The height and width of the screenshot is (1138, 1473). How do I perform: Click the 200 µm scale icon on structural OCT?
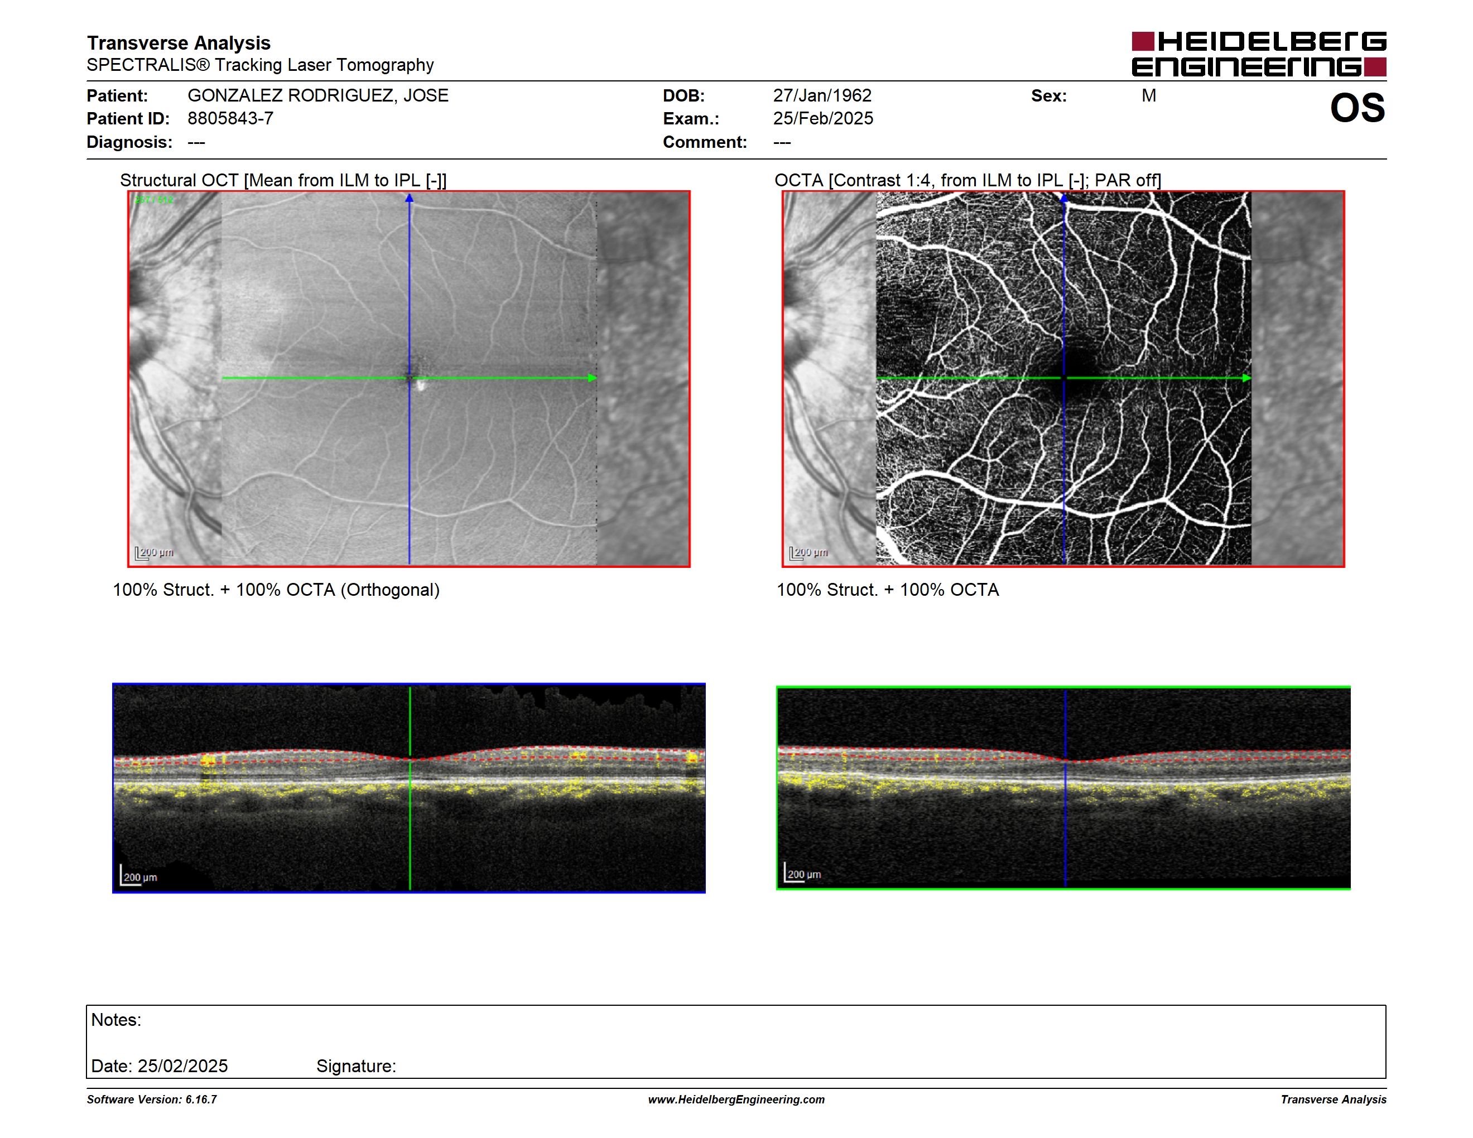pos(155,553)
